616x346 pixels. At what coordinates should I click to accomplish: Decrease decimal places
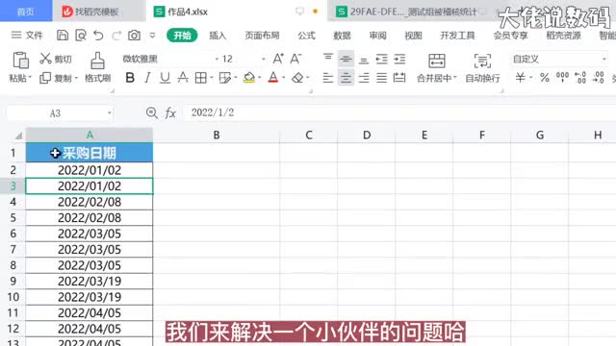point(599,77)
